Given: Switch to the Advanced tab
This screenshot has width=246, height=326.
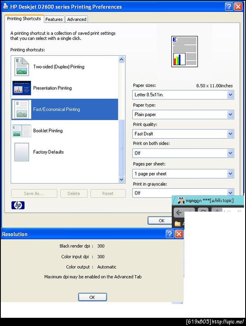Looking at the screenshot, I should (x=77, y=19).
